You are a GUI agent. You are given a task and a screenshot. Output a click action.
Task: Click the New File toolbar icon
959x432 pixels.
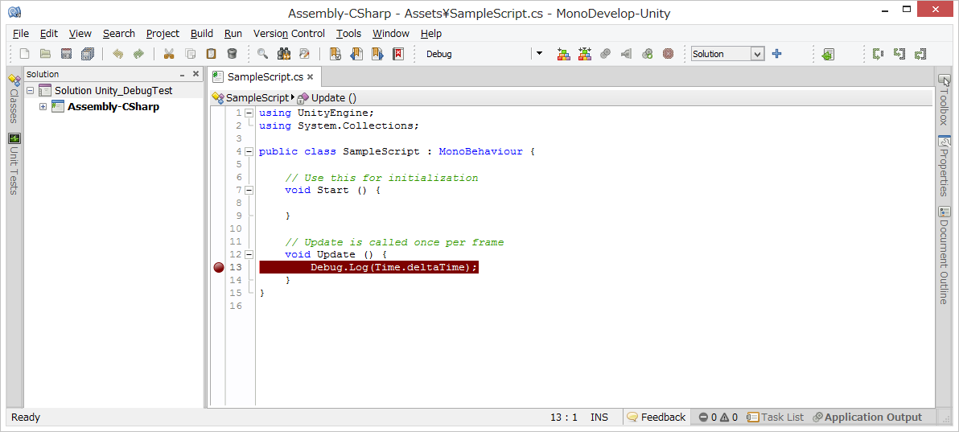[24, 54]
